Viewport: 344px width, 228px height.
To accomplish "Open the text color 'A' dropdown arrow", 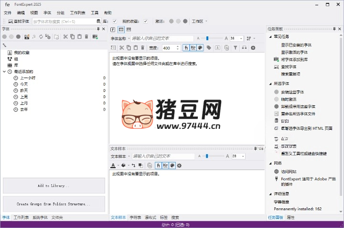I will [118, 166].
